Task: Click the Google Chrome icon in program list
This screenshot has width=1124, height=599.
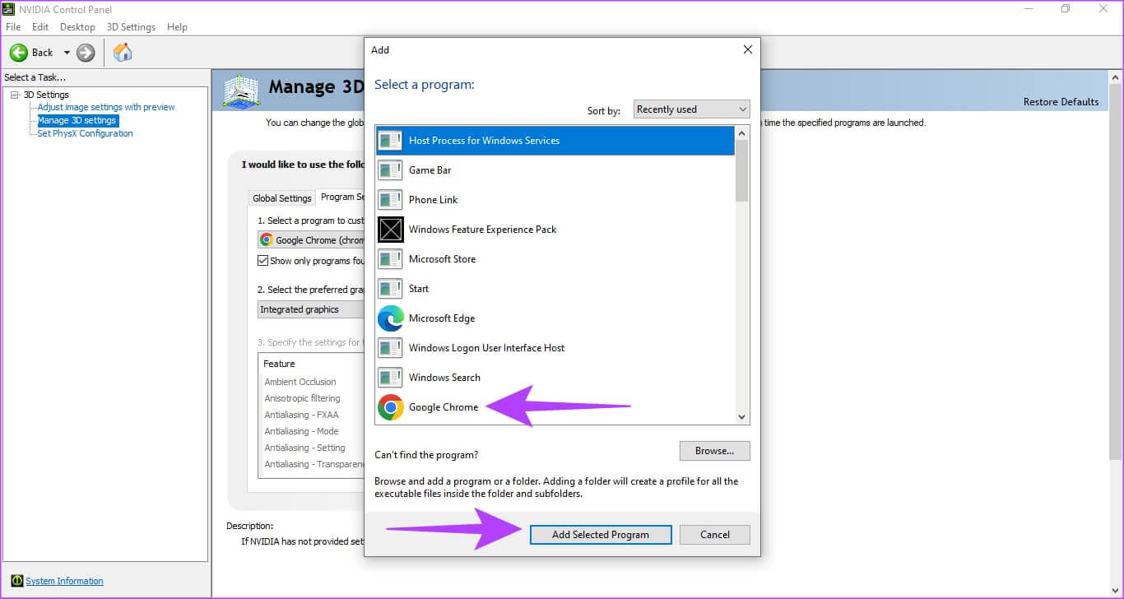Action: [x=390, y=407]
